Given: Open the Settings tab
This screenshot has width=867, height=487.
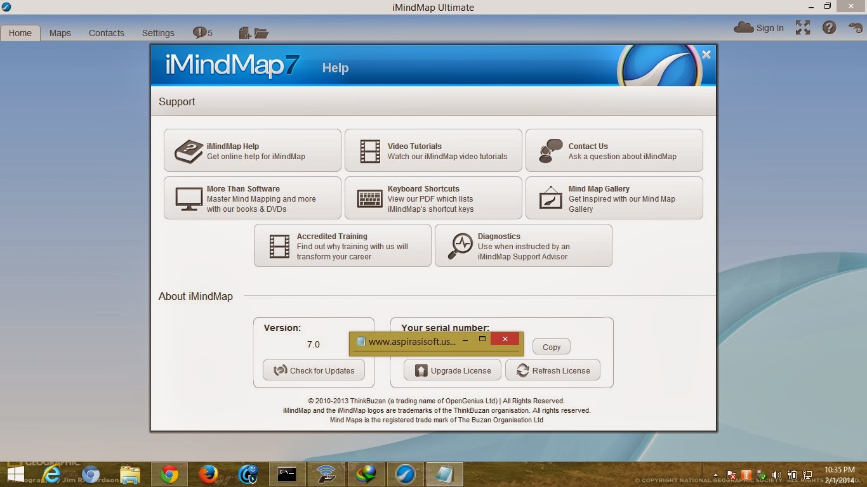Looking at the screenshot, I should click(x=157, y=32).
